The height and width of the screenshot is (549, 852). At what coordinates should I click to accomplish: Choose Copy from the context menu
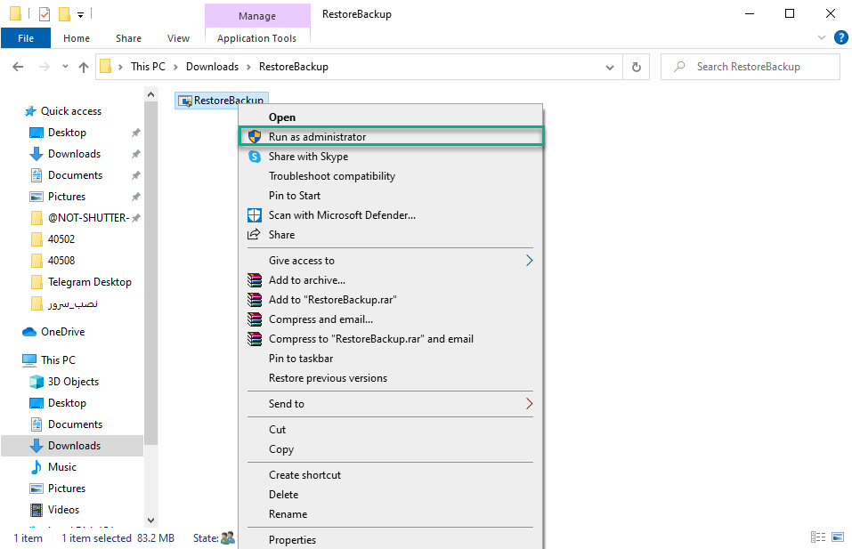pyautogui.click(x=391, y=449)
